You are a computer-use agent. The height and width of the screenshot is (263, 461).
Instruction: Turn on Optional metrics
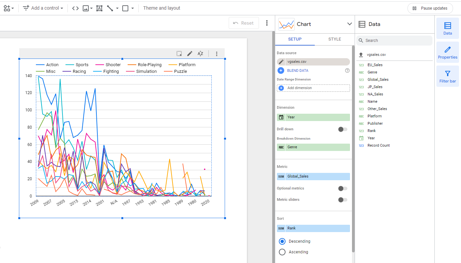coord(342,189)
